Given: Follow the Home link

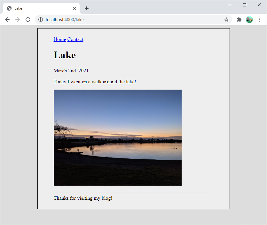Looking at the screenshot, I should click(x=60, y=39).
